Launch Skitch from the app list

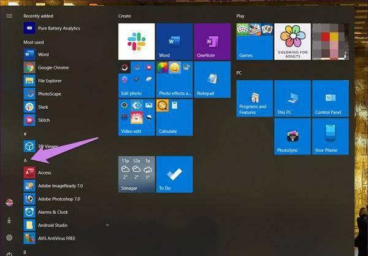pos(67,120)
